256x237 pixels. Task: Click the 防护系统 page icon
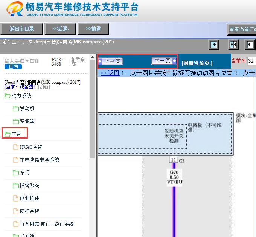click(x=16, y=211)
